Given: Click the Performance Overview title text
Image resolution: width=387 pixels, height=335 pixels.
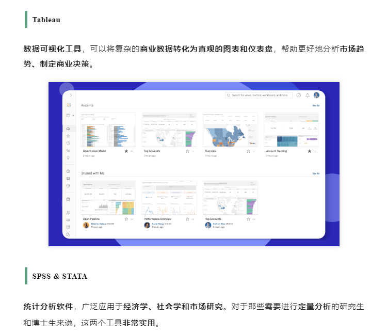Looking at the screenshot, I should click(157, 219).
